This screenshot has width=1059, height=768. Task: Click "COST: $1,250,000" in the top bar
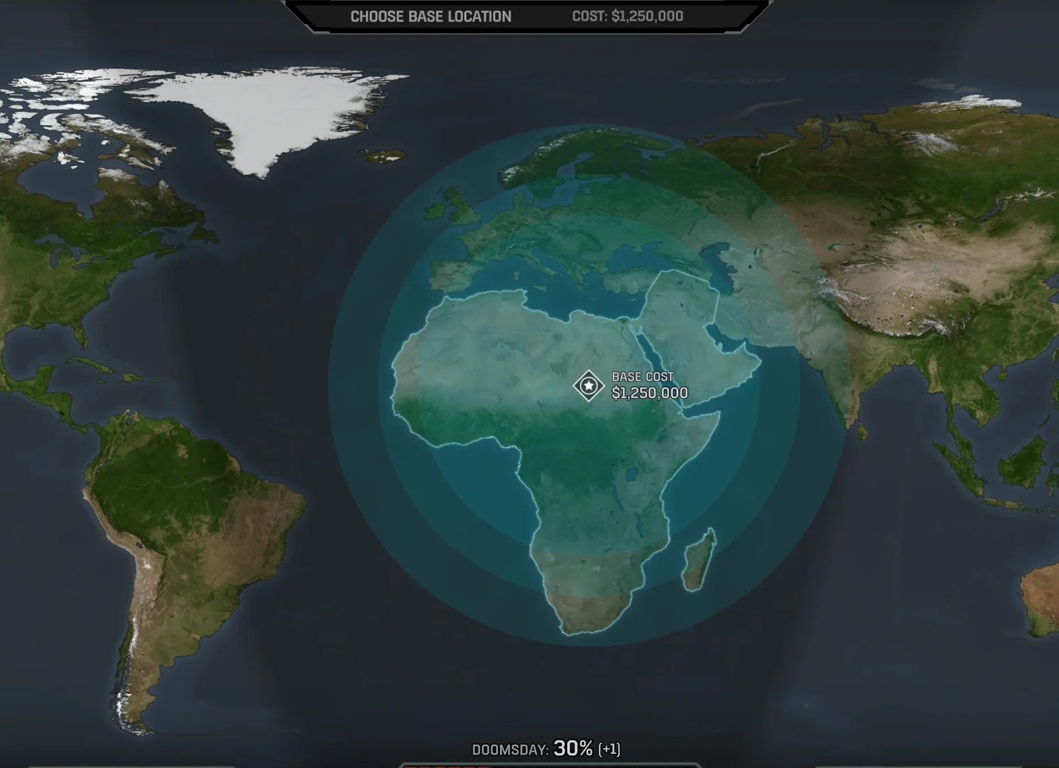click(x=628, y=16)
